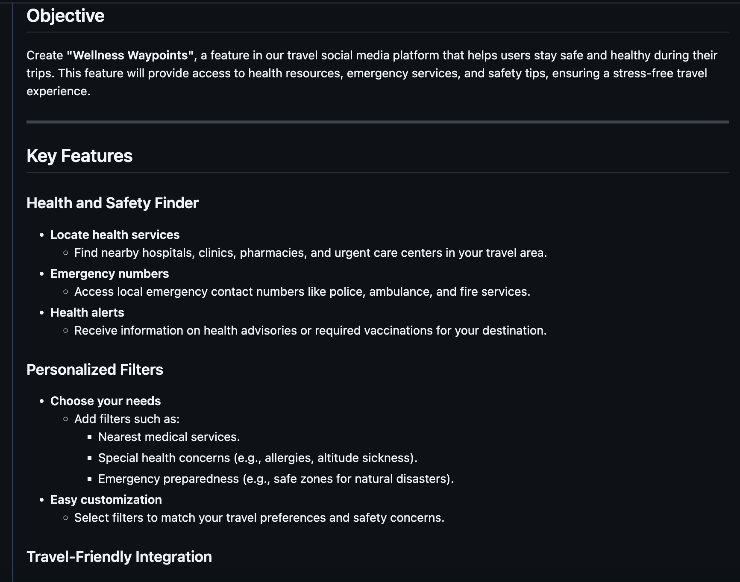
Task: Click the Emergency numbers bullet
Action: click(110, 273)
